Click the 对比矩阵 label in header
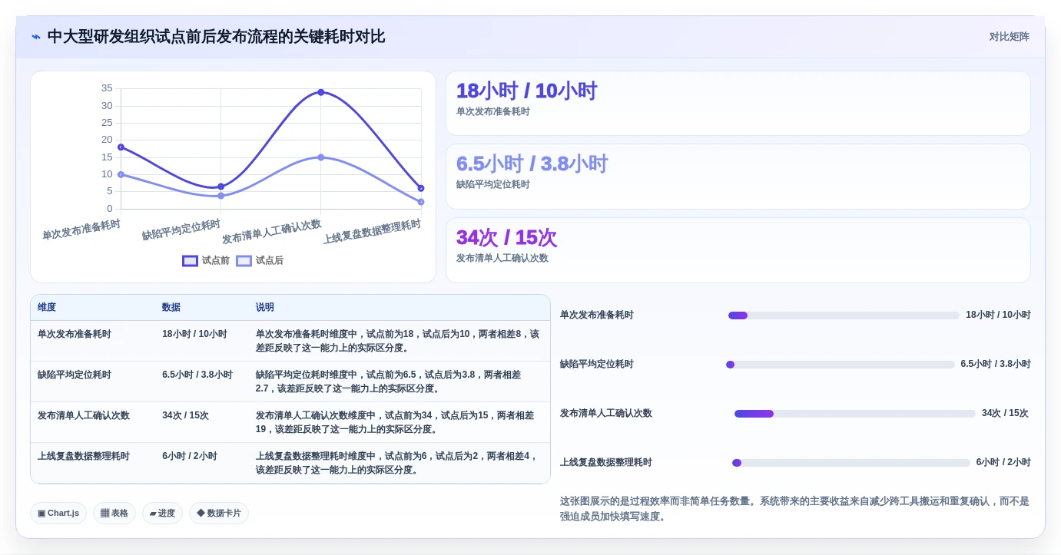 (1009, 37)
